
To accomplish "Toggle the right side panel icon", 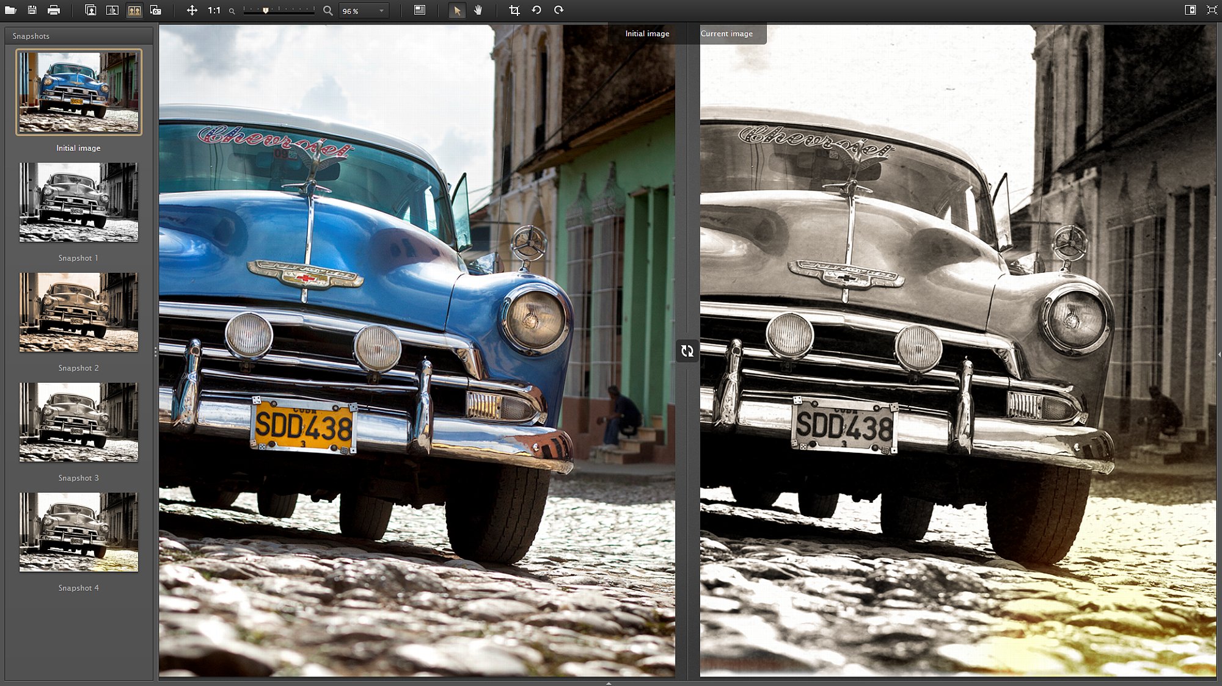I will click(x=1190, y=10).
